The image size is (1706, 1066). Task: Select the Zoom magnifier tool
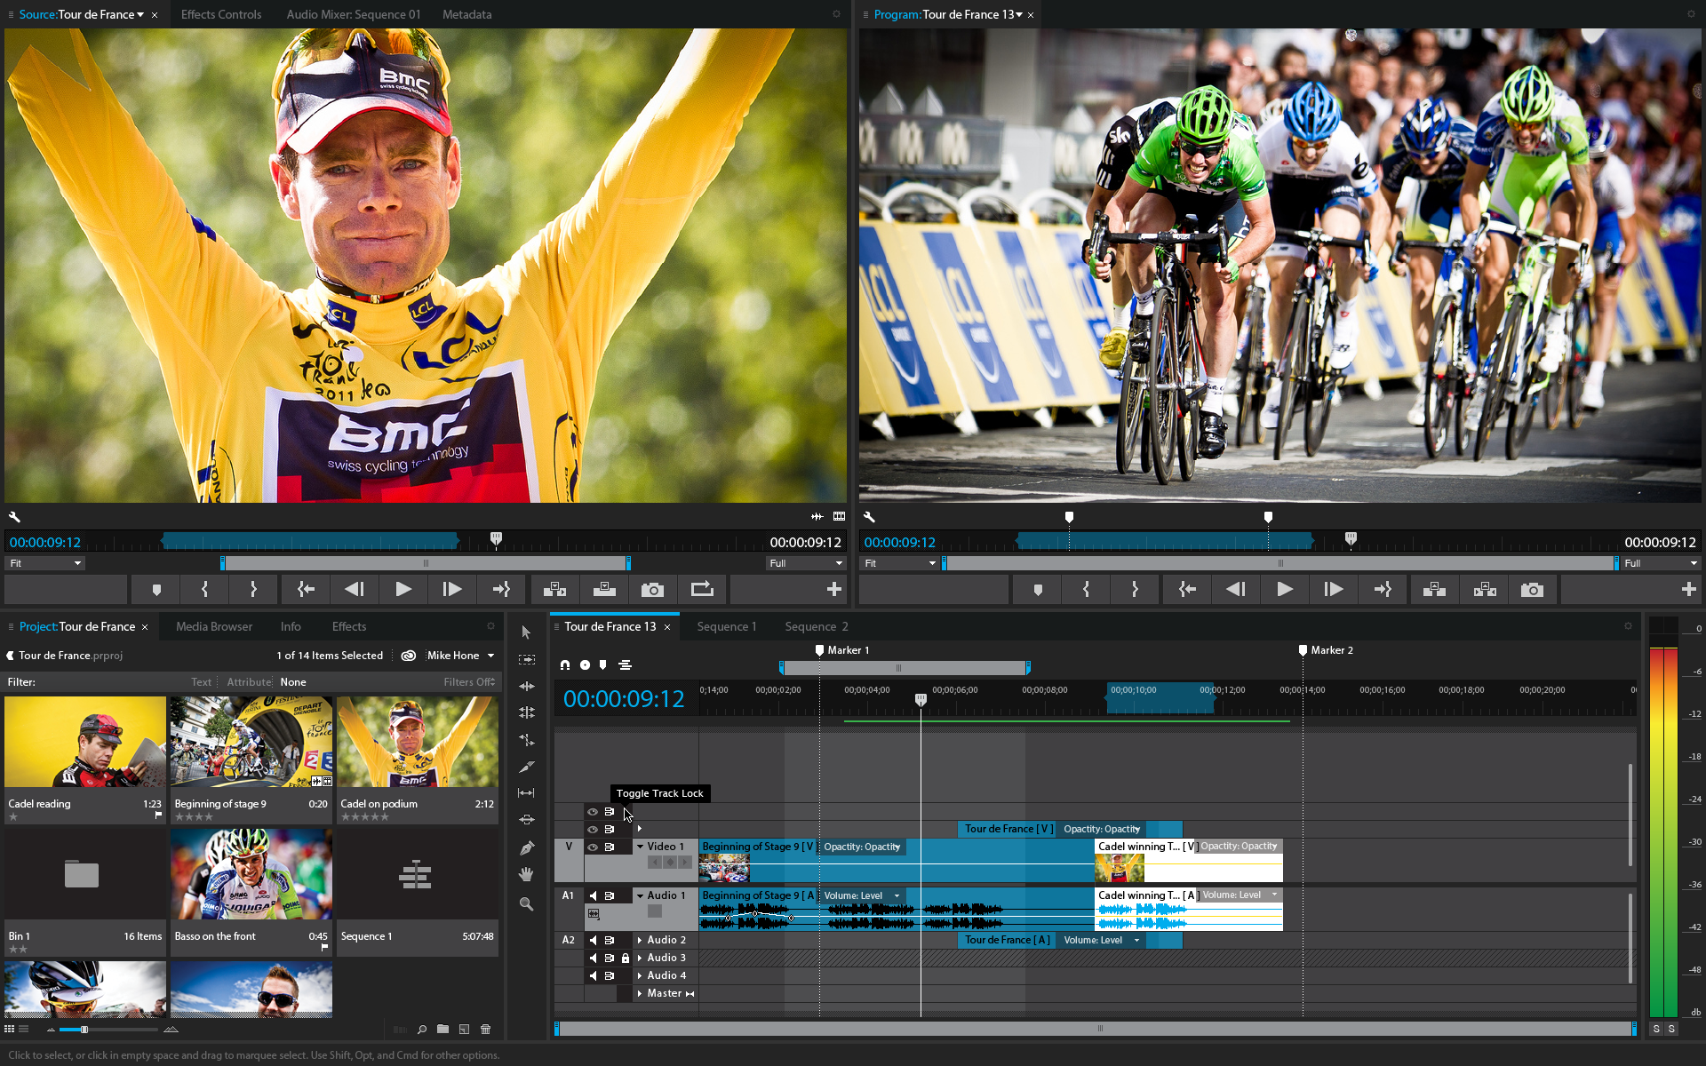tap(527, 903)
